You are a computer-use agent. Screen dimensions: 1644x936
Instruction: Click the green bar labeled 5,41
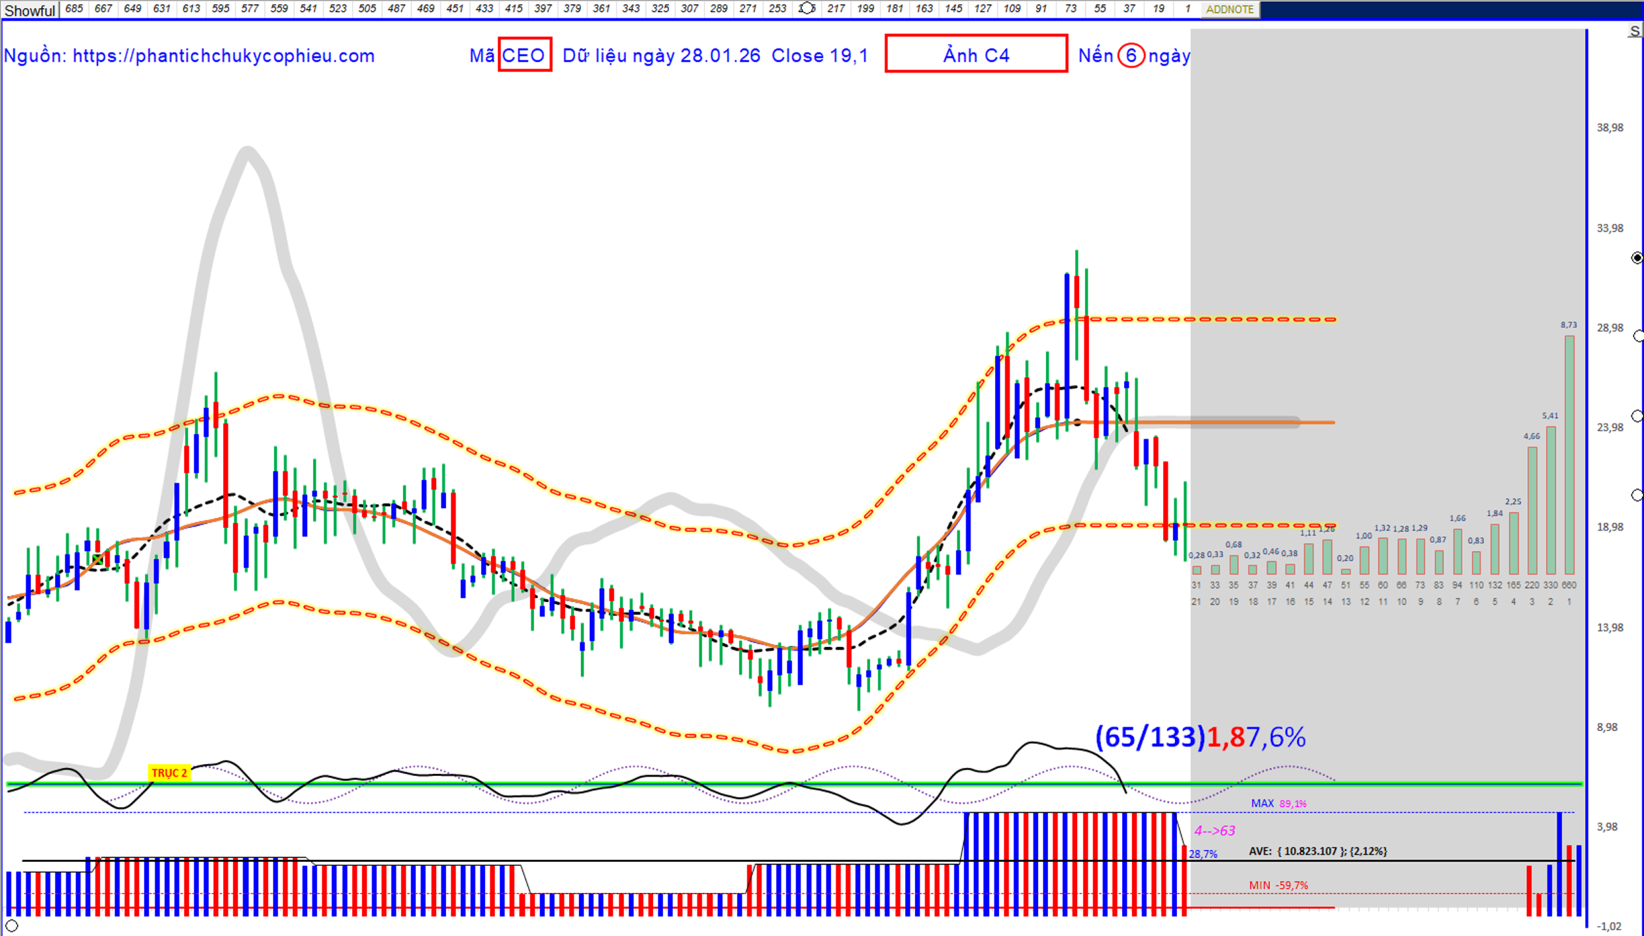(x=1550, y=499)
